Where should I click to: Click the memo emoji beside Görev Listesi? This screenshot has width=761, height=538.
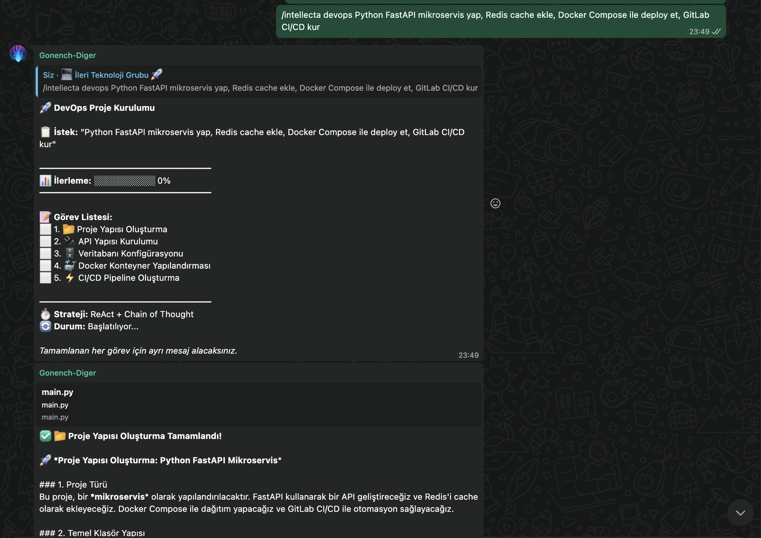(x=45, y=217)
